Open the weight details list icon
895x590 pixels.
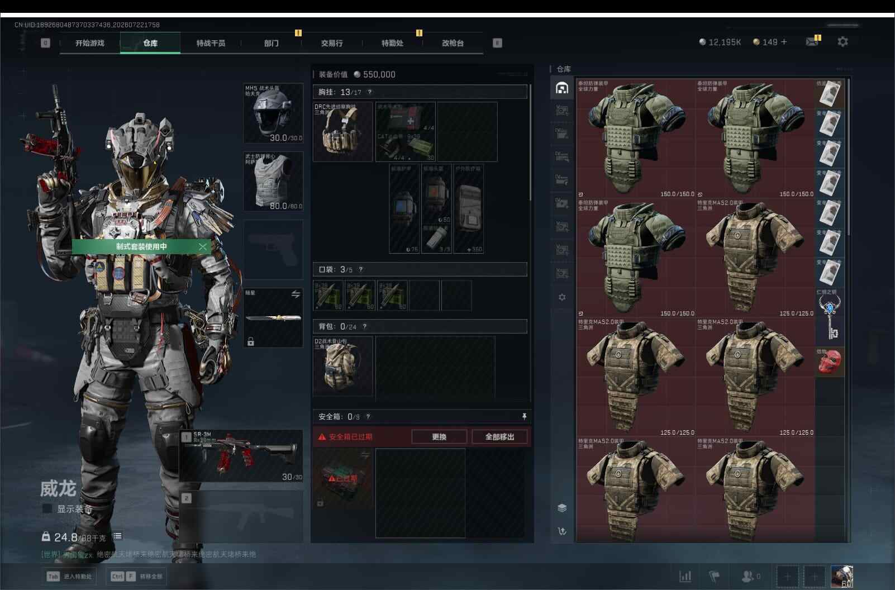pyautogui.click(x=117, y=536)
